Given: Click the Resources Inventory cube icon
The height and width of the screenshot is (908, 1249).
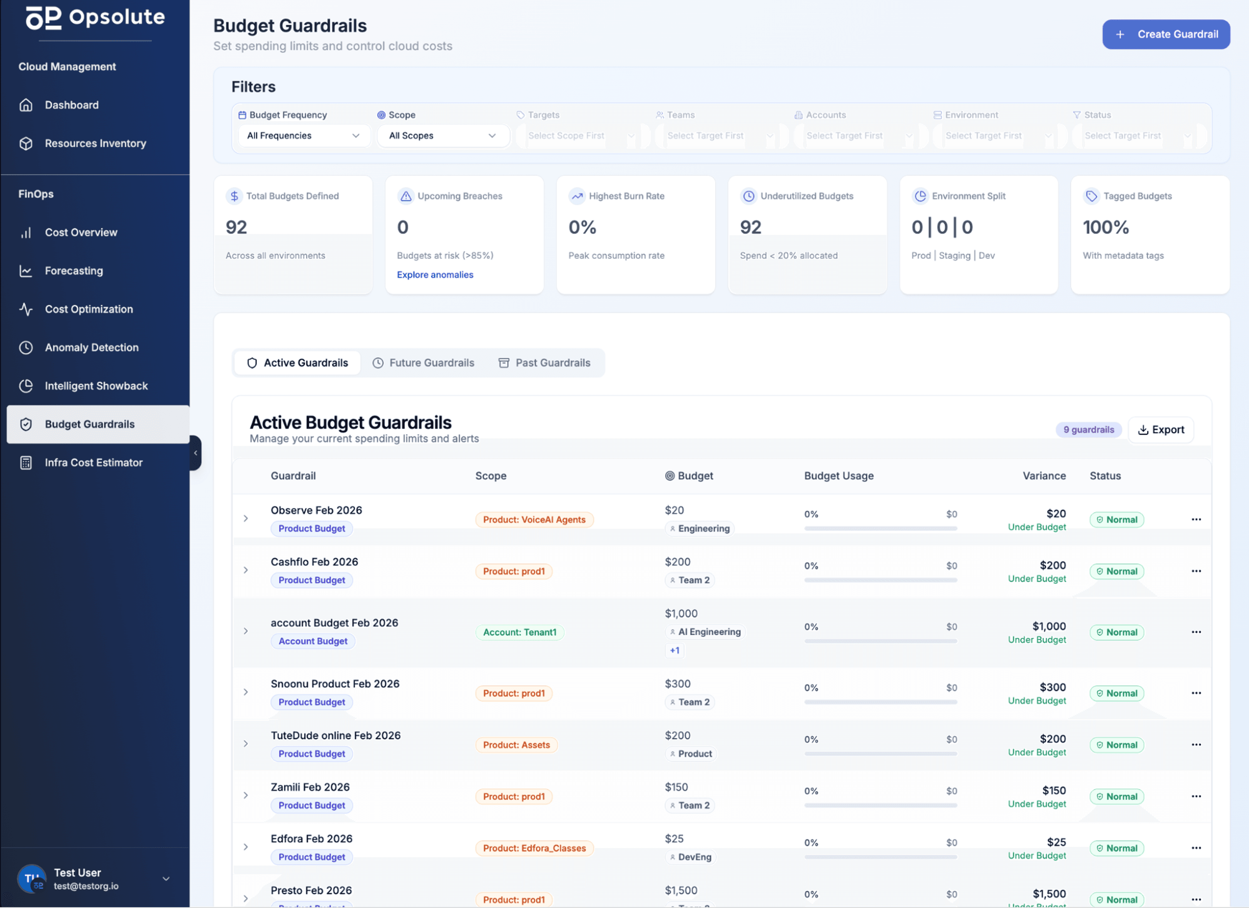Looking at the screenshot, I should (x=26, y=143).
